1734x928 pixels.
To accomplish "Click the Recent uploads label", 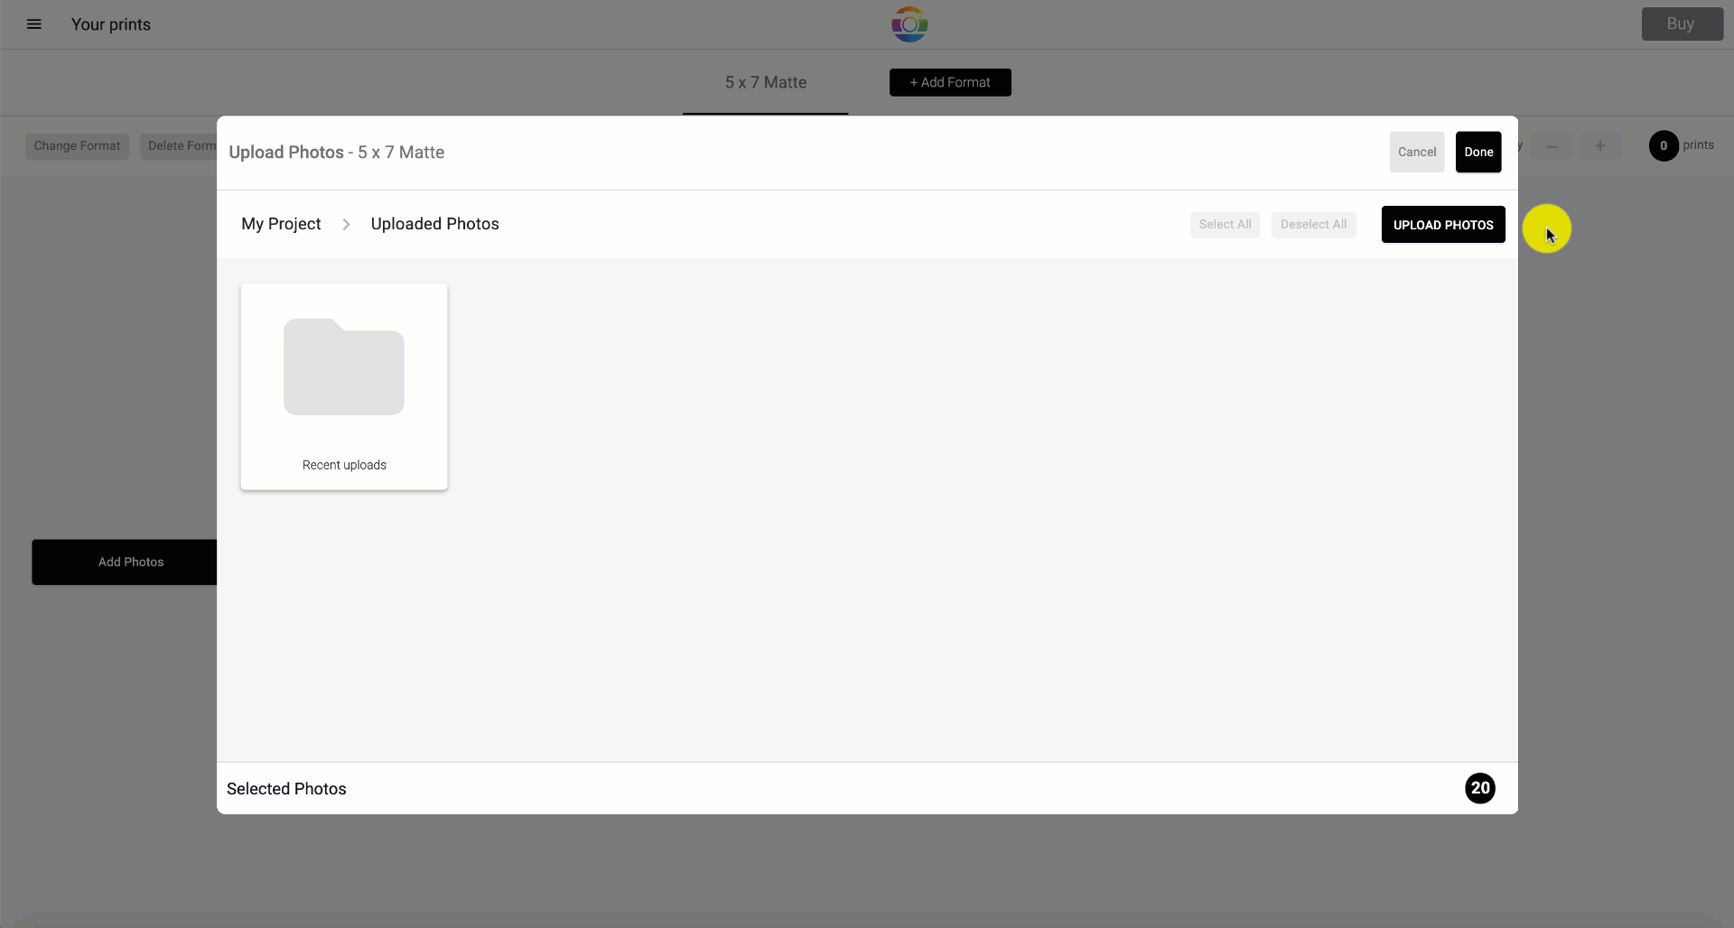I will coord(344,465).
